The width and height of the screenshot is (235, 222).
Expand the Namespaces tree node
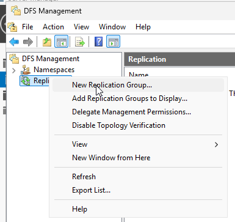coord(13,70)
